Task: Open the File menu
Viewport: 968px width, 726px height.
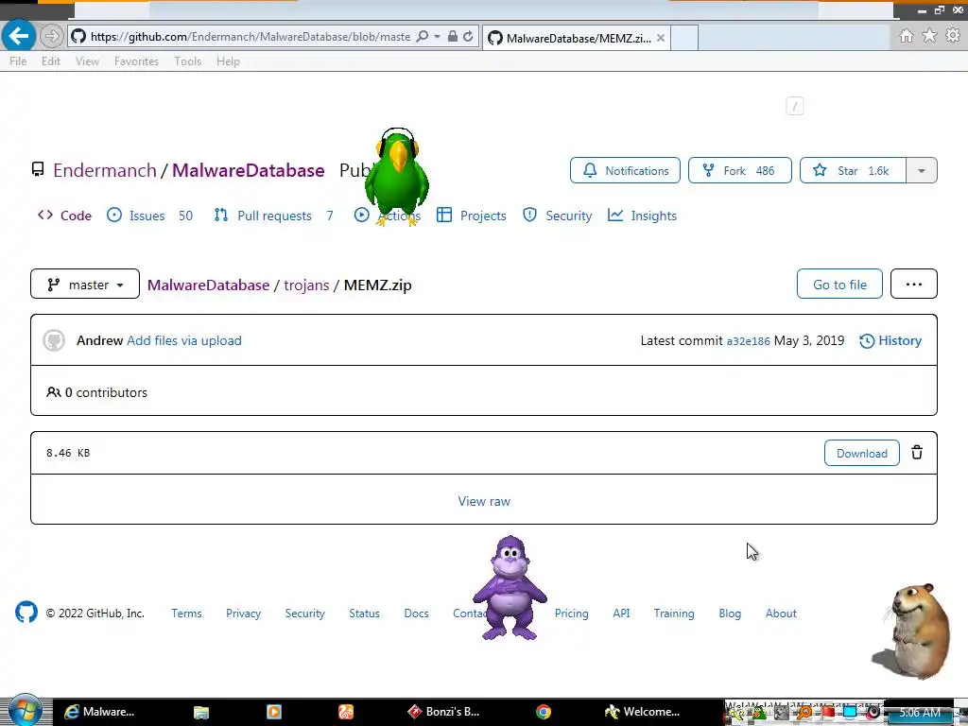Action: [x=18, y=61]
